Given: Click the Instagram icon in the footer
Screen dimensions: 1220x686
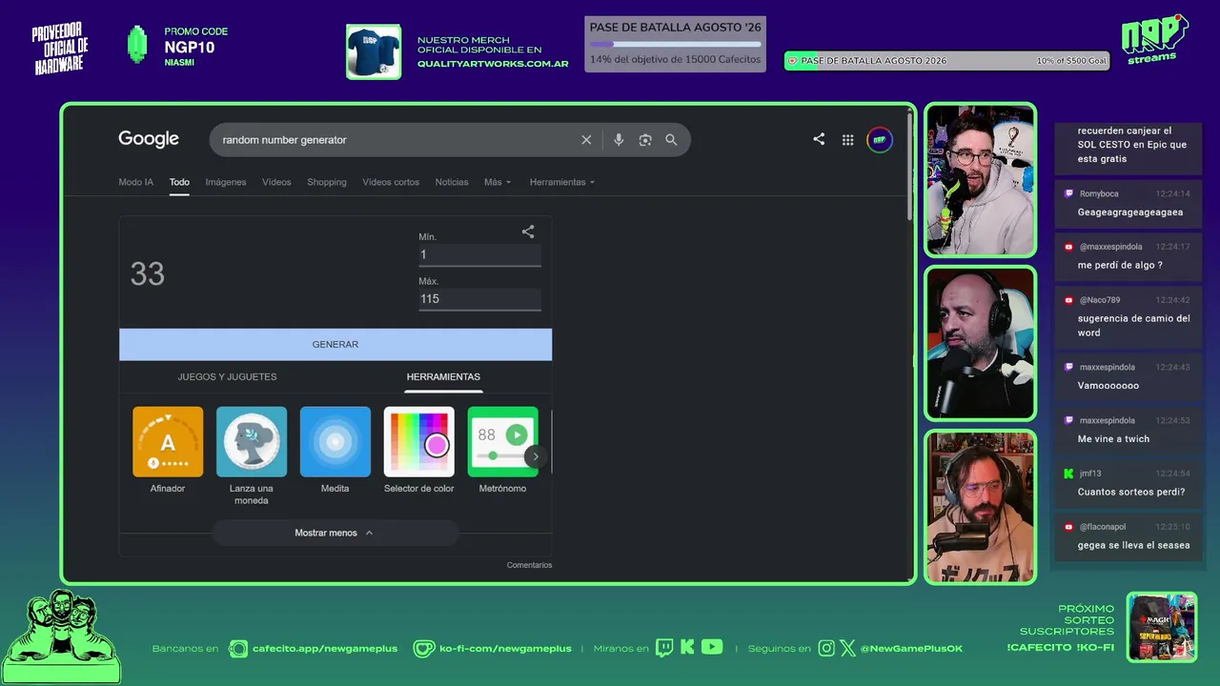Looking at the screenshot, I should [x=826, y=648].
